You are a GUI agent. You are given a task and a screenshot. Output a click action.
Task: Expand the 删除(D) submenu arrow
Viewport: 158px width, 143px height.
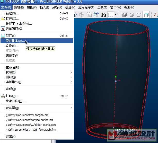(71, 77)
